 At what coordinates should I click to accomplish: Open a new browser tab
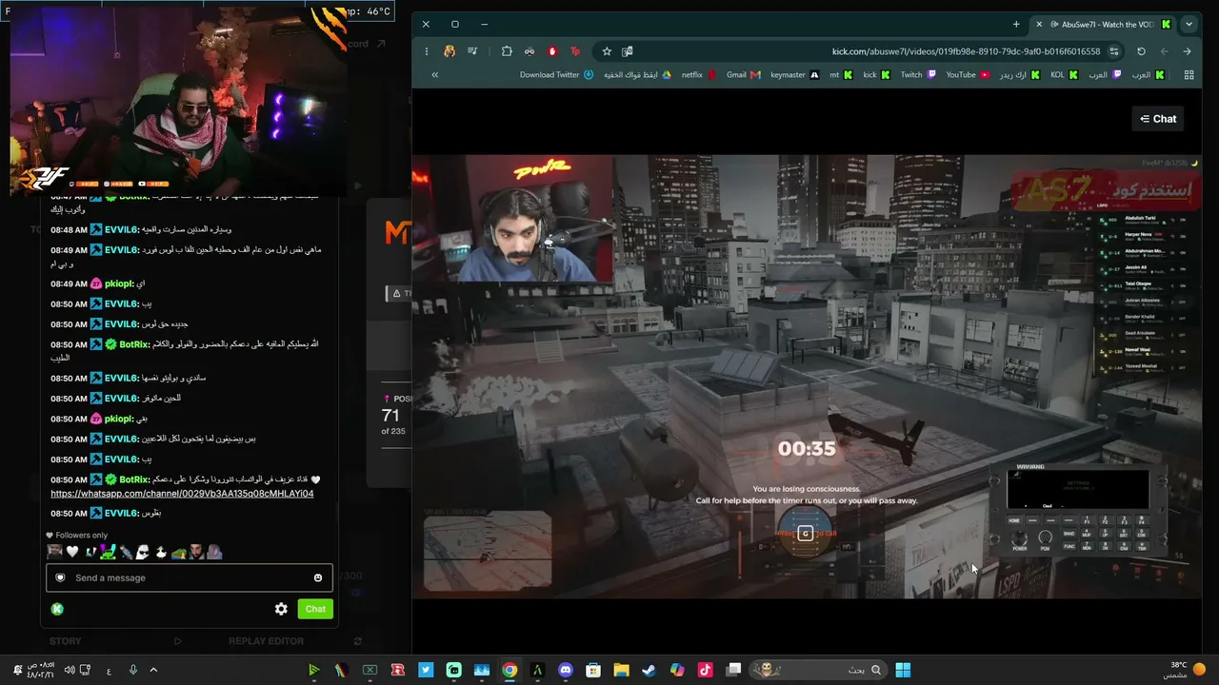[1016, 24]
